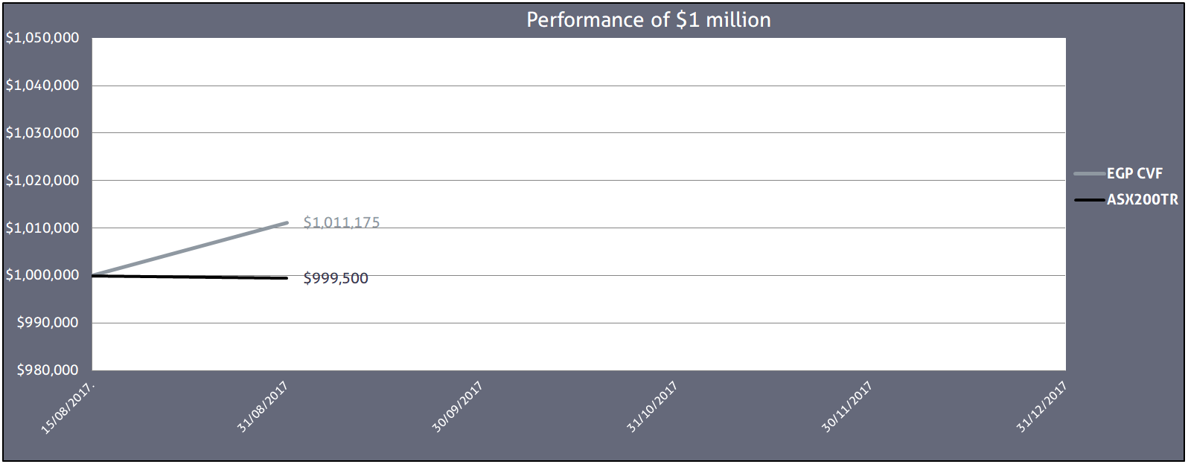This screenshot has width=1188, height=464.
Task: Click the $1,050,000 y-axis label
Action: [x=42, y=39]
